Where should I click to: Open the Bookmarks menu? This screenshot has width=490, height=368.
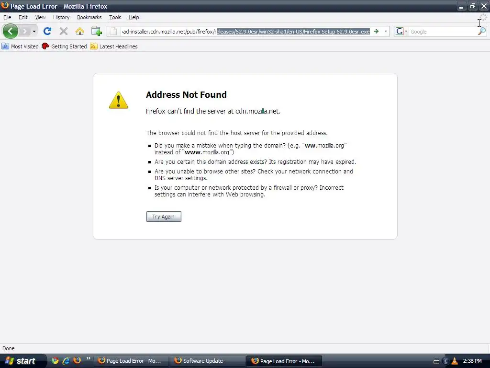[x=89, y=17]
